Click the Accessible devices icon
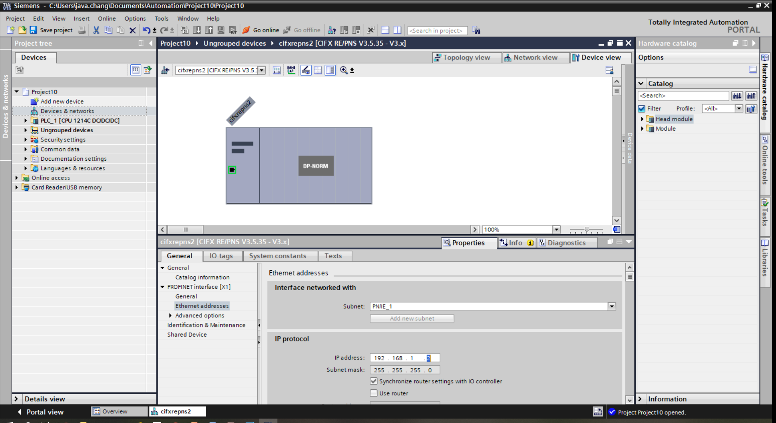 point(332,30)
